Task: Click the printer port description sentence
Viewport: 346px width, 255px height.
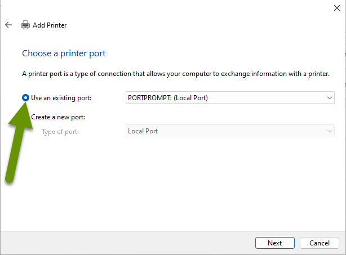Action: [176, 74]
